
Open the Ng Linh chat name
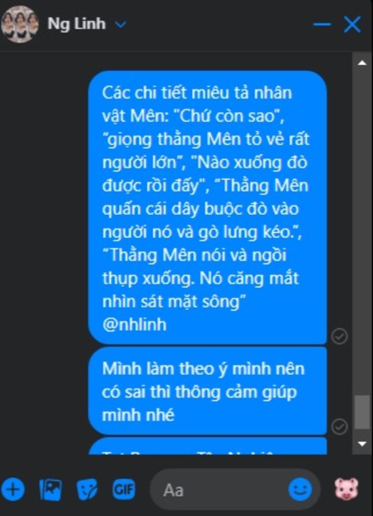click(76, 24)
